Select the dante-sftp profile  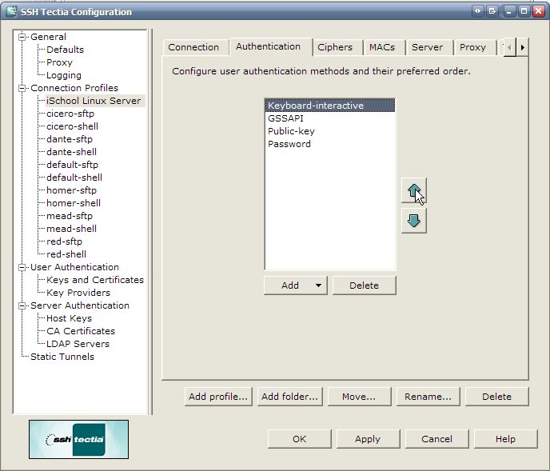[x=70, y=139]
